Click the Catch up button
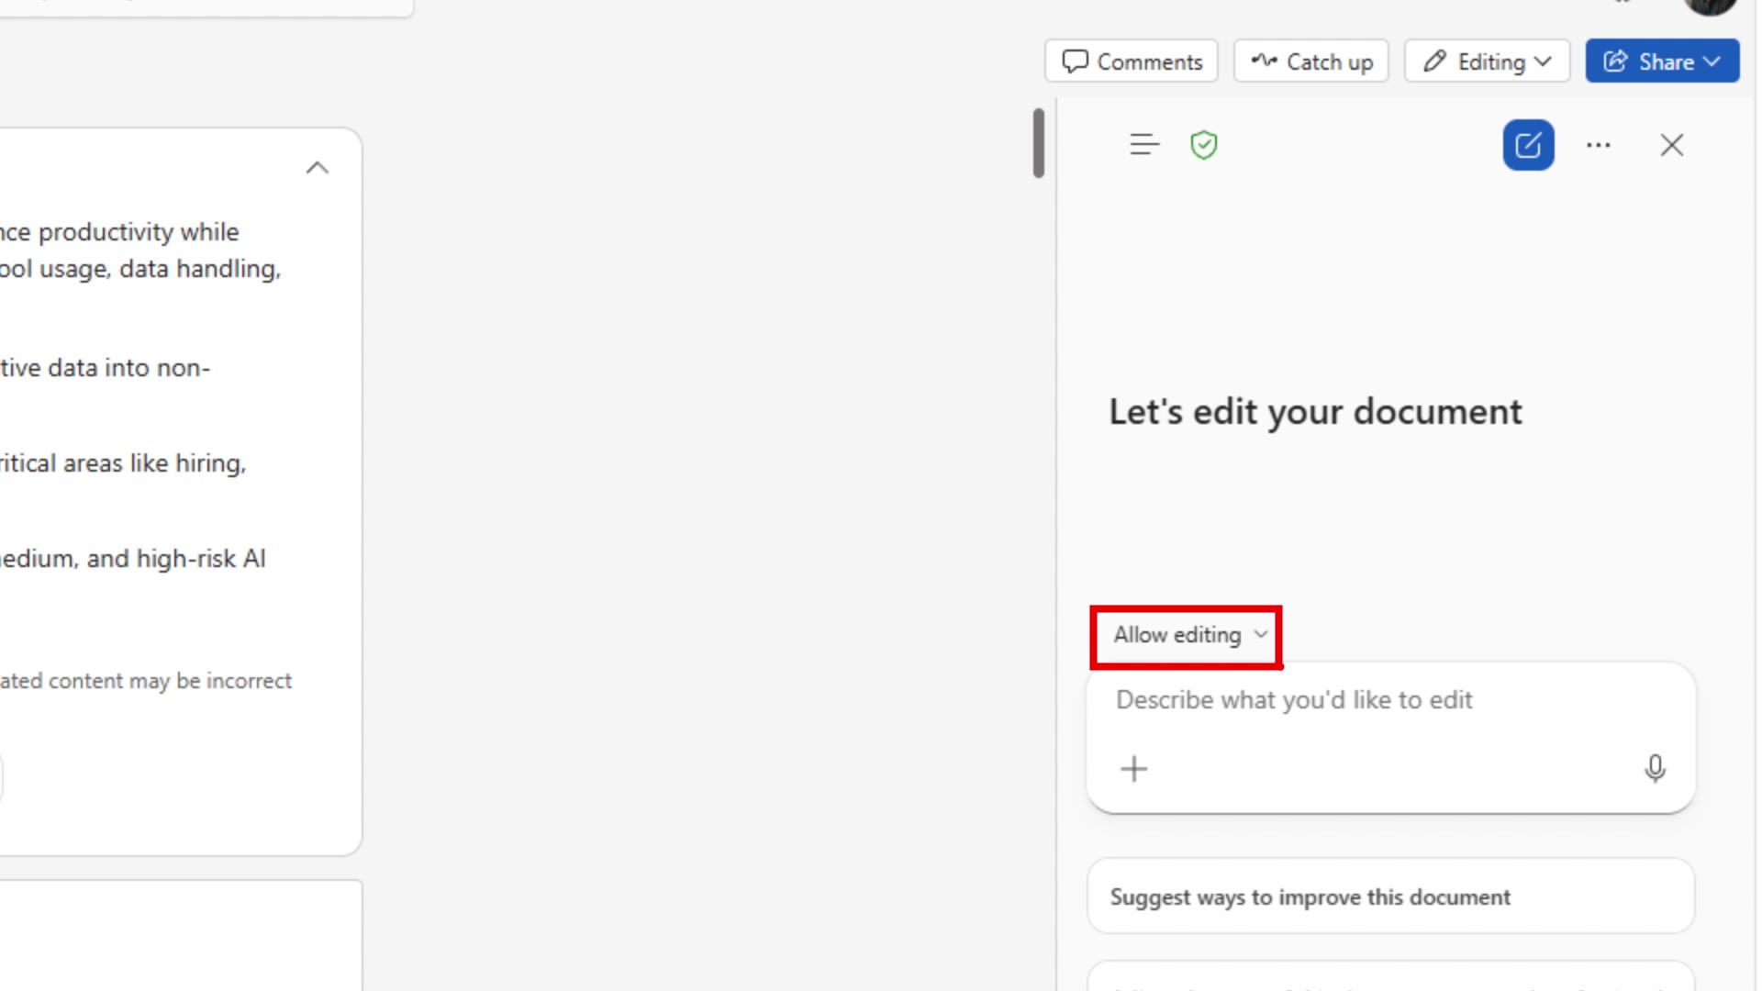This screenshot has height=991, width=1762. (x=1310, y=61)
